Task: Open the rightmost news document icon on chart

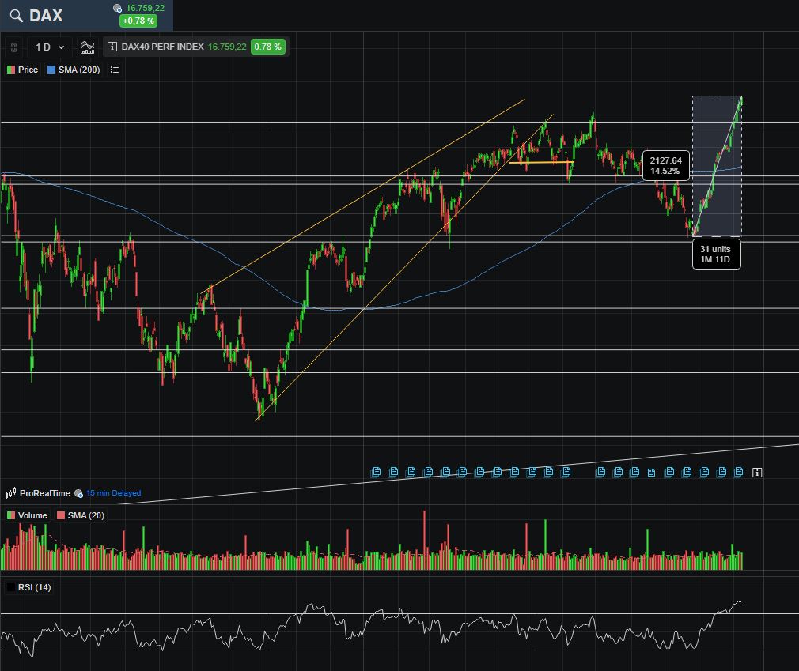Action: click(738, 472)
